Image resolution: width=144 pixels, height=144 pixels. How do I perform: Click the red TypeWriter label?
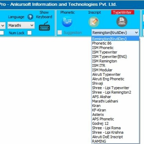123,12
